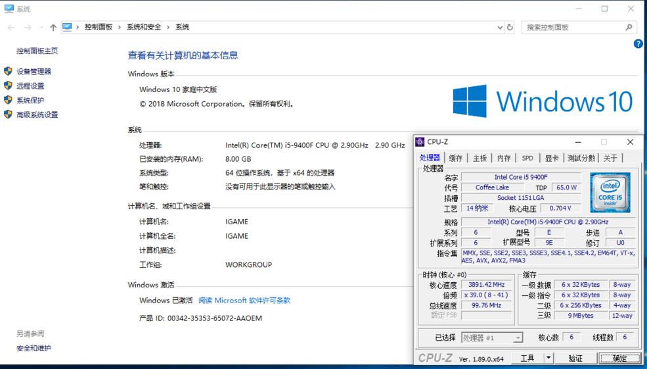
Task: Click the 核心电压 value 0.704 V
Action: click(560, 209)
